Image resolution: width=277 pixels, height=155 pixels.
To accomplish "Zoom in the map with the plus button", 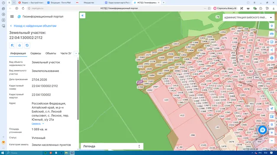I will 272,133.
